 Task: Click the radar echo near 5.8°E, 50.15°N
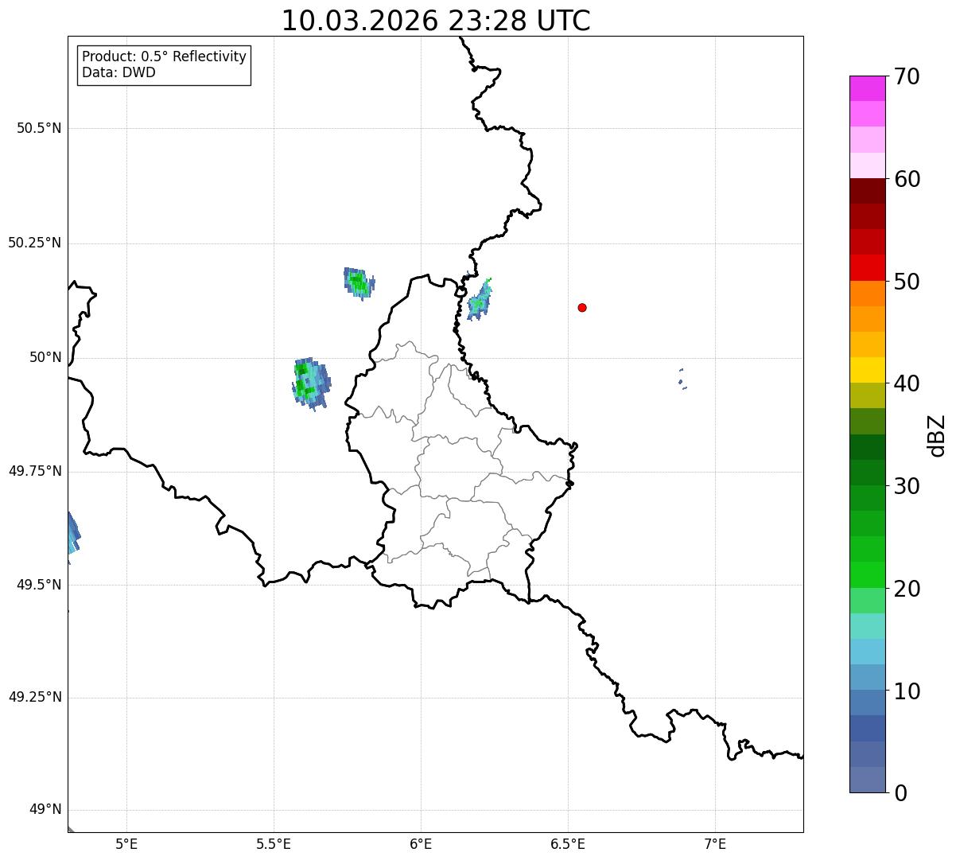tap(359, 282)
